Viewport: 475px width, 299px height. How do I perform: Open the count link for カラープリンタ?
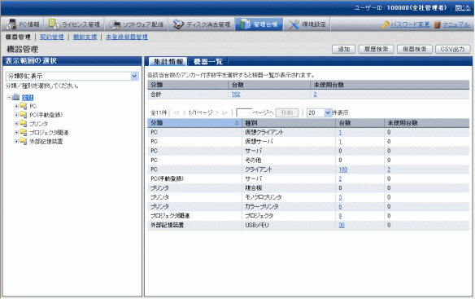pyautogui.click(x=340, y=207)
